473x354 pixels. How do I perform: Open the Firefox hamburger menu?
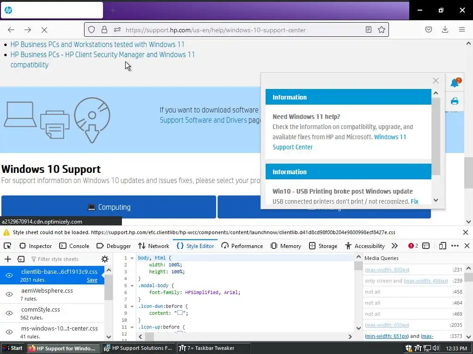[462, 29]
